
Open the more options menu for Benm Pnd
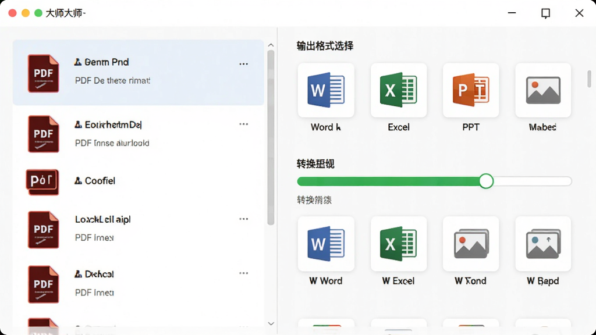point(244,64)
